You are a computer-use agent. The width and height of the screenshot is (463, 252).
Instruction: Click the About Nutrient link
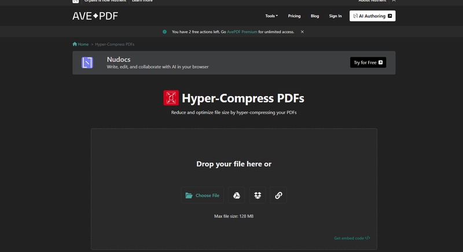point(372,1)
